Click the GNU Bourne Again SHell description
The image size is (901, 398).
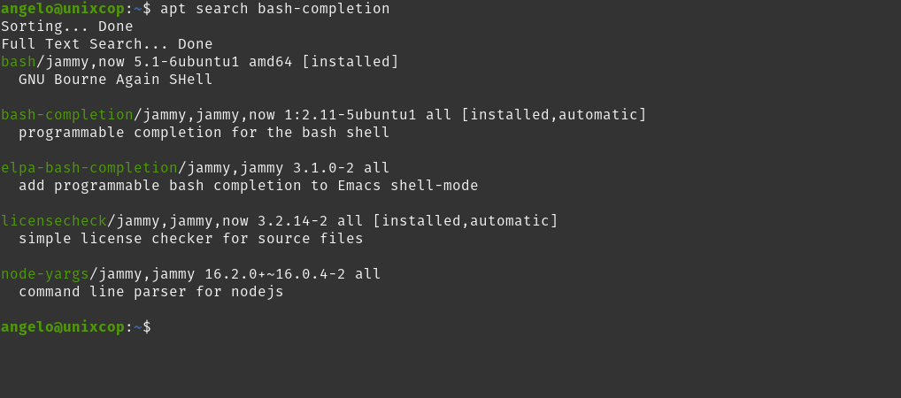tap(115, 80)
